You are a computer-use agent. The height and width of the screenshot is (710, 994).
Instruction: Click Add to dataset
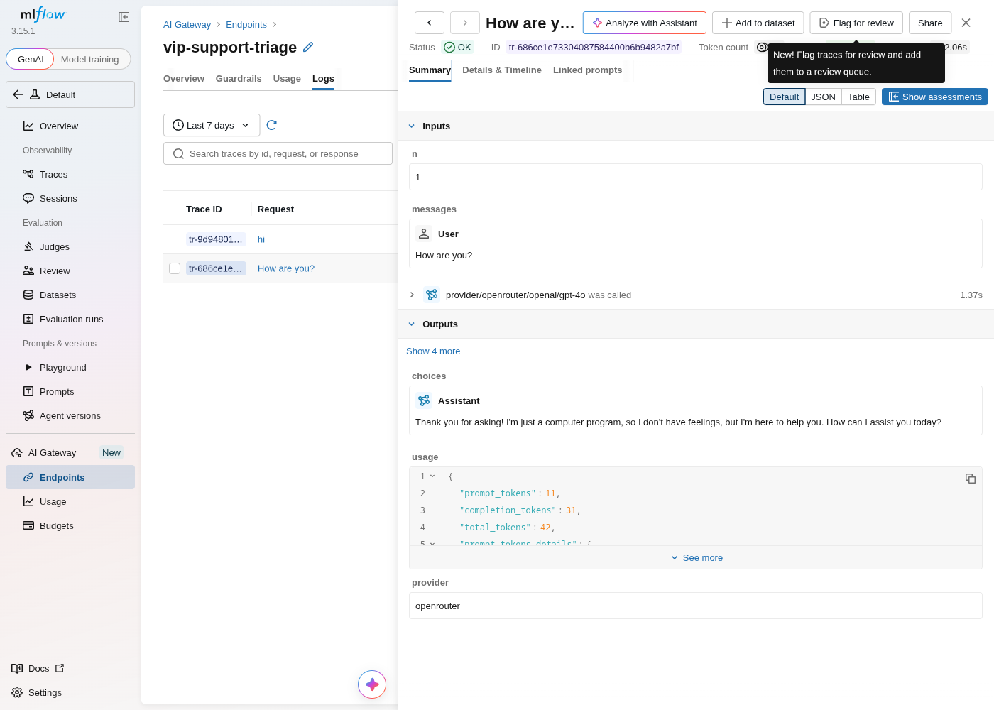pos(758,23)
